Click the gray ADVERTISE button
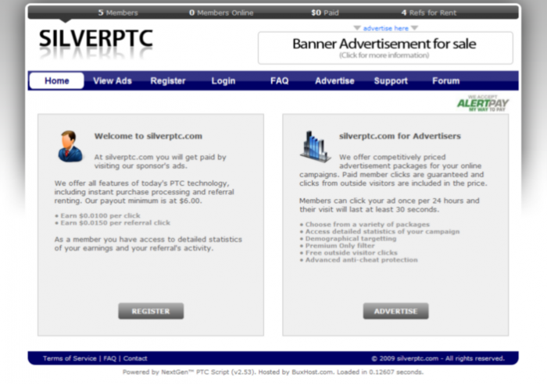This screenshot has width=547, height=384. pos(395,311)
